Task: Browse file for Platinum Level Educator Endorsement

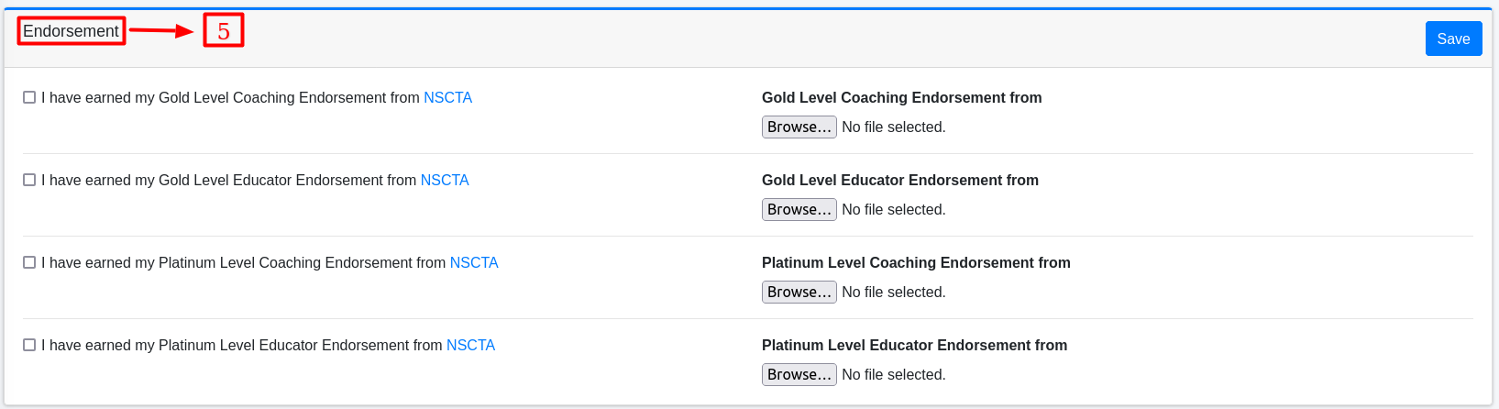Action: pyautogui.click(x=799, y=374)
